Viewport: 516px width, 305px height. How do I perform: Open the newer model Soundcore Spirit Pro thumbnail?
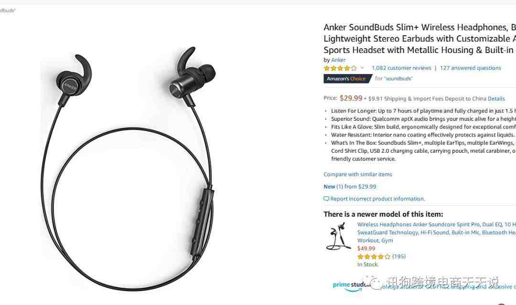338,237
